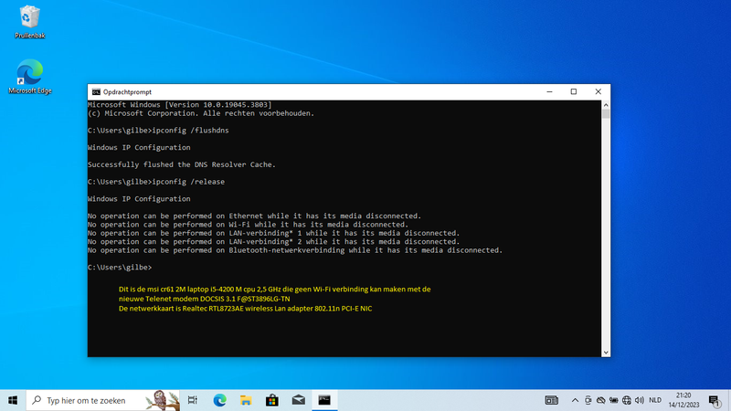731x411 pixels.
Task: Minimize the Opdrachtprompt window
Action: 550,92
